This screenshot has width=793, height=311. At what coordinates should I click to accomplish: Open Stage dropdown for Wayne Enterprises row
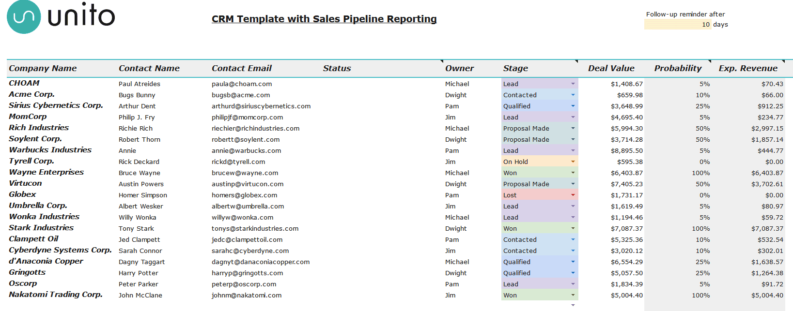[573, 173]
